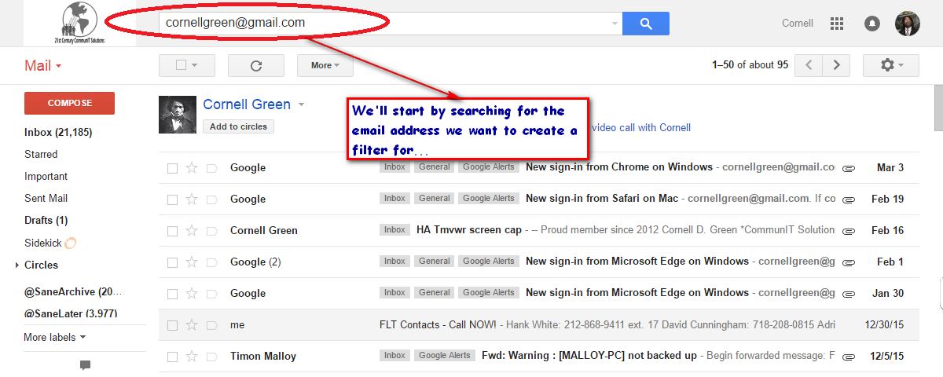Open 'FLT Contacts - Call NOW!' email
The width and height of the screenshot is (943, 377).
tap(438, 324)
